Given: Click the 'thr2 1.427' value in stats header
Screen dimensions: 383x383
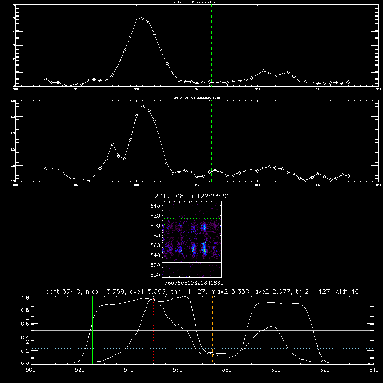Looking at the screenshot, I should [313, 291].
